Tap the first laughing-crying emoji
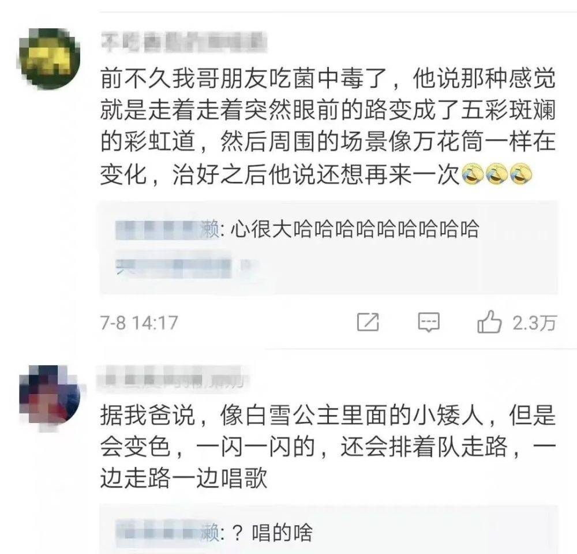 (473, 174)
